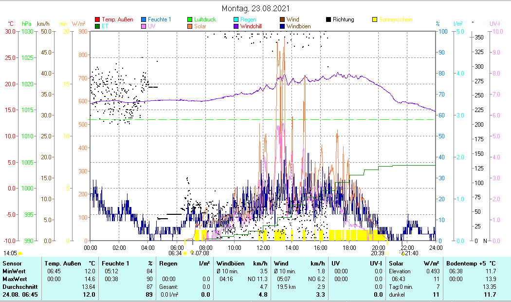Click the red Temp. Außen legend swatch
Screen dimensions: 511x302
tap(98, 19)
